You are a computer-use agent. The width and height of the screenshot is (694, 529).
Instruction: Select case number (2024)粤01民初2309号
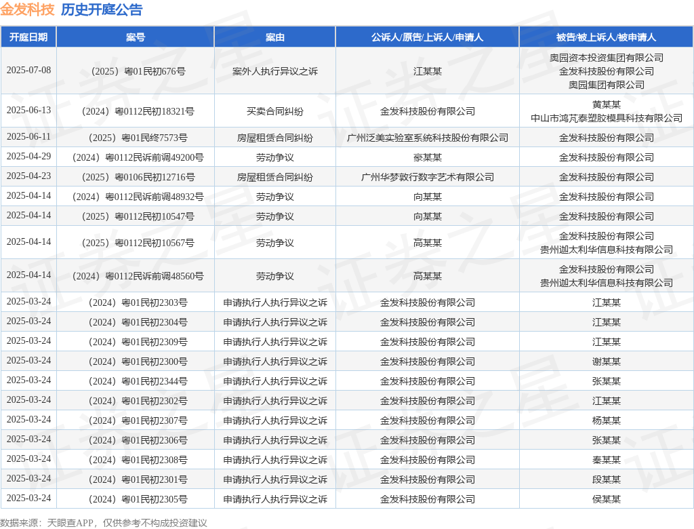pos(138,342)
